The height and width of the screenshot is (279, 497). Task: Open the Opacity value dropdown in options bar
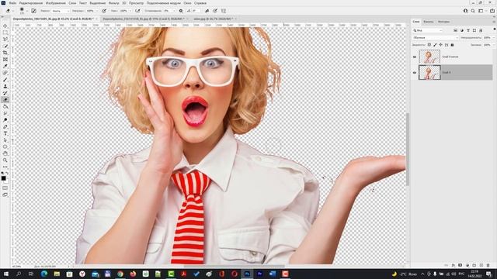(96, 11)
